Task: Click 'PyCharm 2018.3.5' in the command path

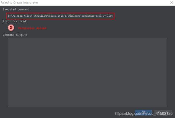Action: tap(58, 16)
